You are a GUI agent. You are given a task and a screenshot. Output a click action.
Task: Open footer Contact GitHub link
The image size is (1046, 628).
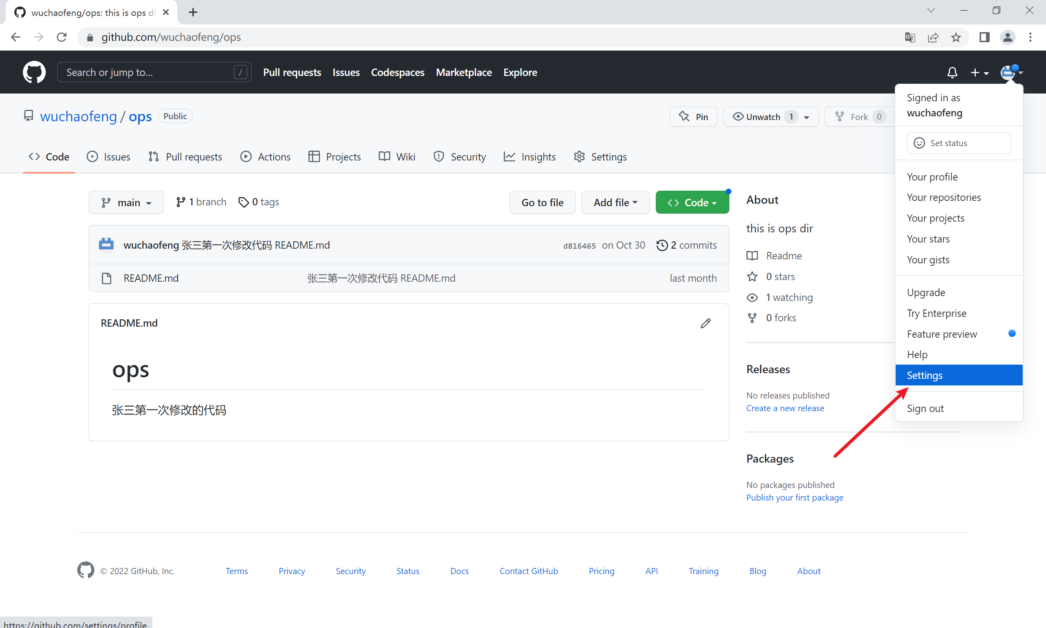(x=528, y=571)
